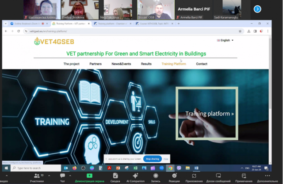The image size is (283, 184).
Task: Open the English language dropdown
Action: coord(225,40)
